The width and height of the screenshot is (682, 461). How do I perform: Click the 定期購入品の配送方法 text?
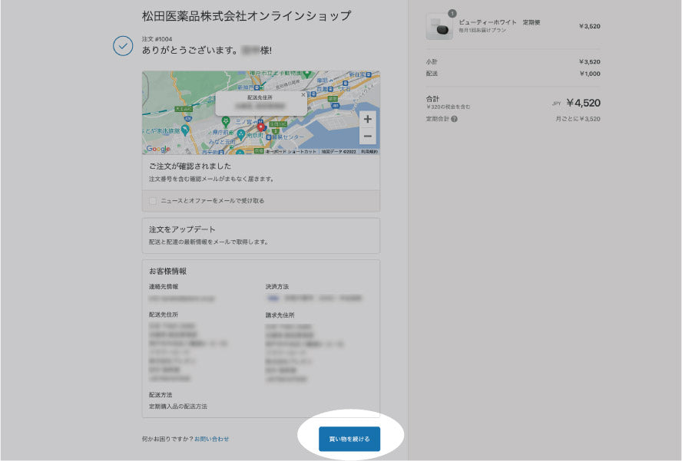pos(178,407)
